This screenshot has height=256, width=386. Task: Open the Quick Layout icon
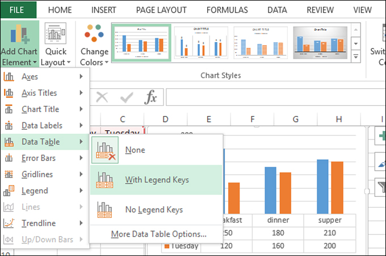click(x=56, y=34)
